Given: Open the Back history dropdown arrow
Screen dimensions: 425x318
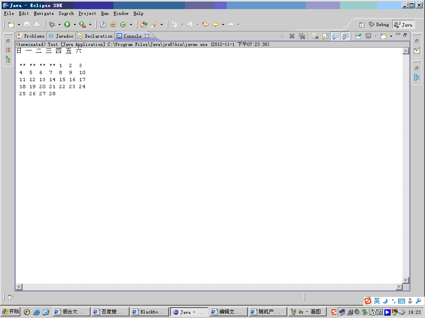Looking at the screenshot, I should pos(223,24).
